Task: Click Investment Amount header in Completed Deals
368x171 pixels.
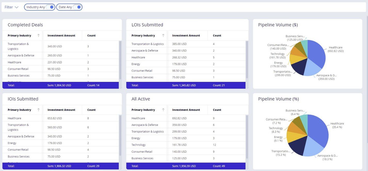Action: [x=61, y=36]
